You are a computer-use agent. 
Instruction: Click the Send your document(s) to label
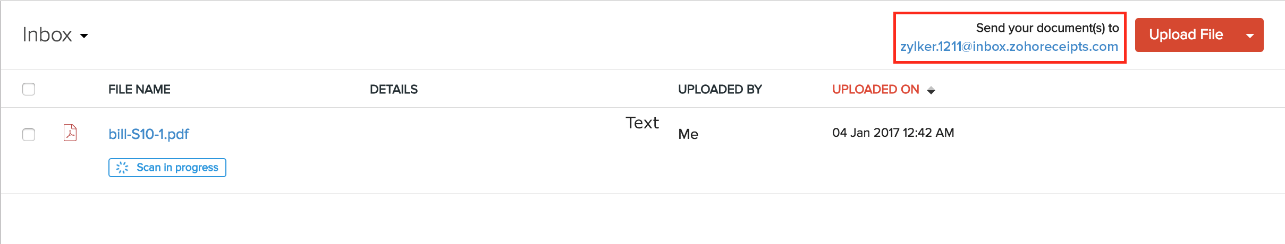[x=1047, y=28]
